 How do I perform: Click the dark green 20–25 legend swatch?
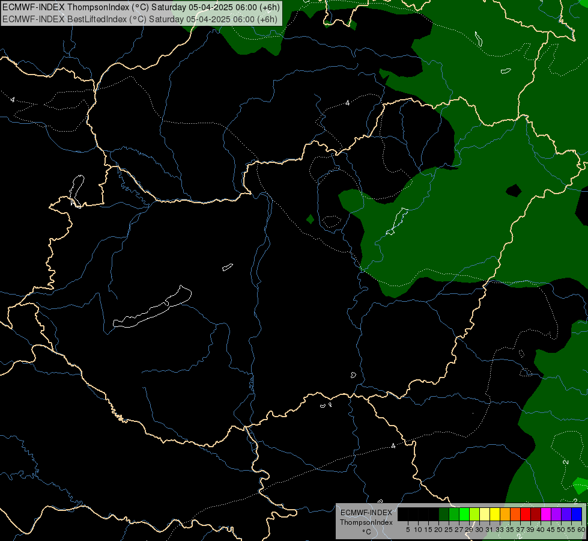[x=444, y=514]
